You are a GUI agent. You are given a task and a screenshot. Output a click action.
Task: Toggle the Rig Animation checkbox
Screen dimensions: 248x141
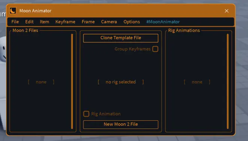coord(86,114)
